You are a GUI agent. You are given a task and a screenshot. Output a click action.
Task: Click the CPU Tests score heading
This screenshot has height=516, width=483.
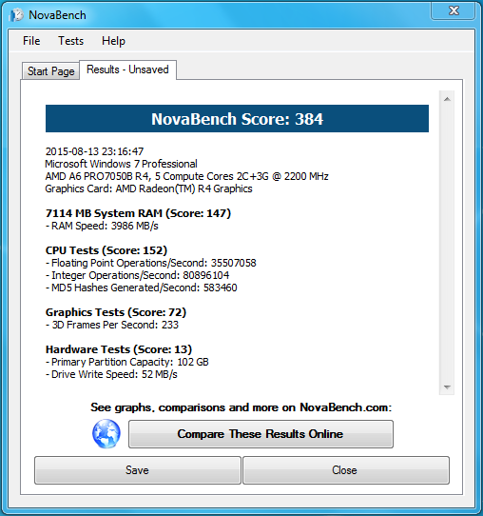pos(106,250)
